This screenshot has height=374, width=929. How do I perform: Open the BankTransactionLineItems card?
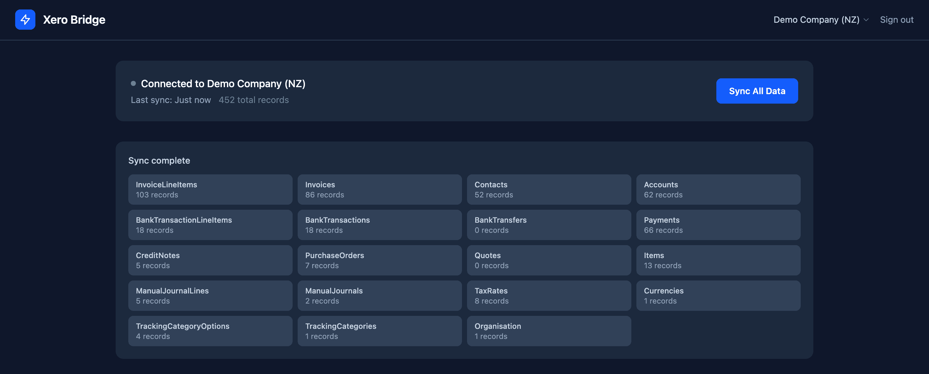click(210, 225)
